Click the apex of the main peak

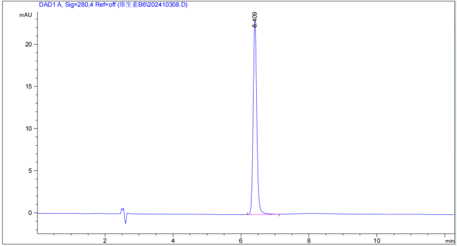click(255, 28)
